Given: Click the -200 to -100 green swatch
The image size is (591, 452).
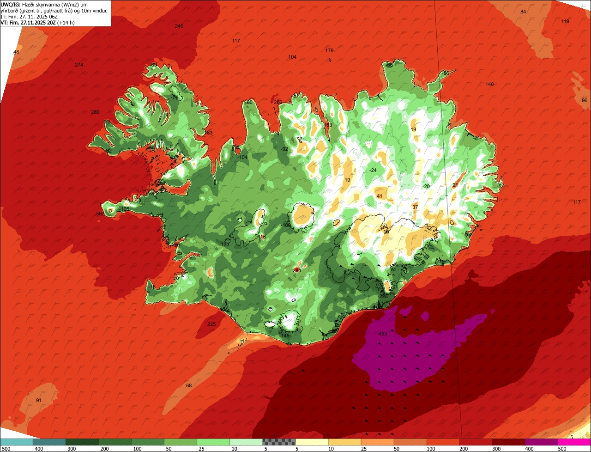Looking at the screenshot, I should (x=115, y=442).
